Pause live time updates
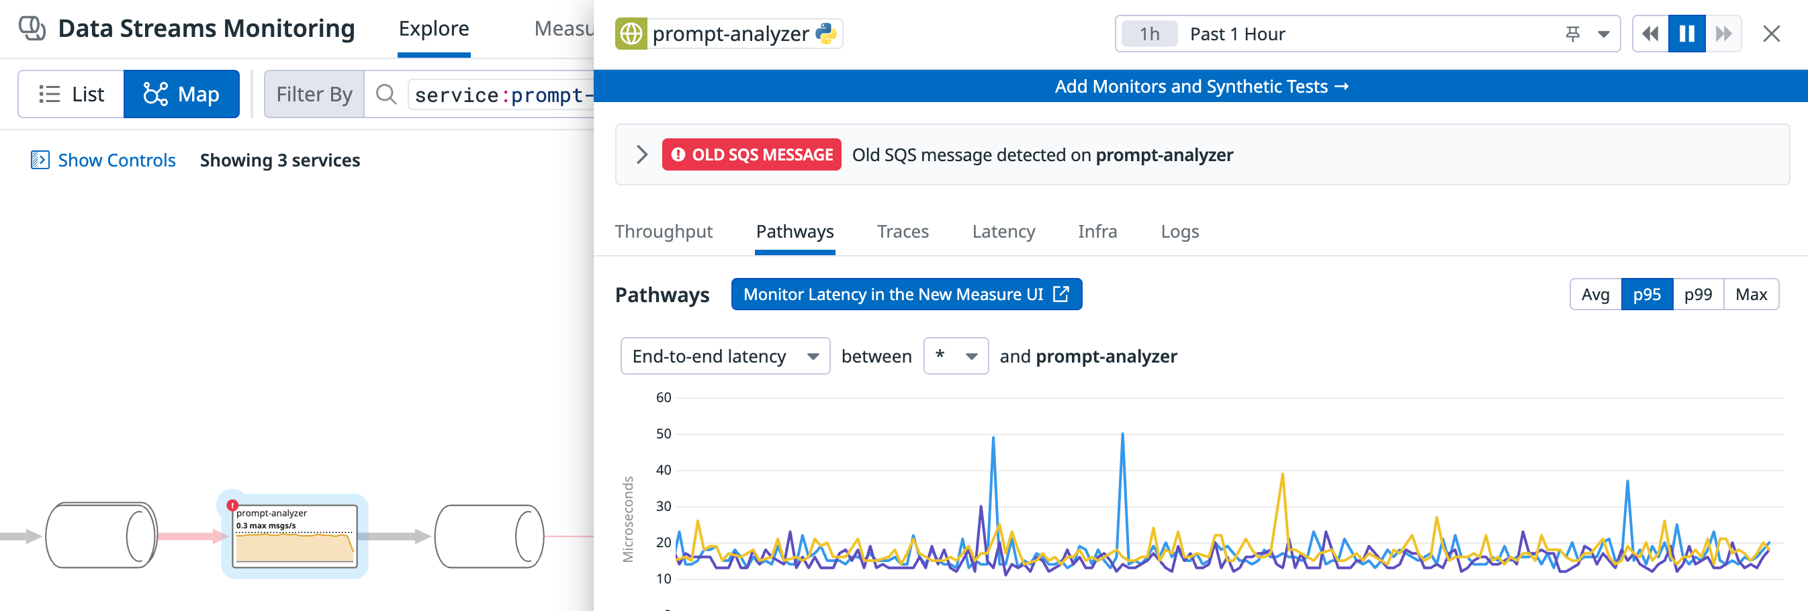 point(1686,34)
